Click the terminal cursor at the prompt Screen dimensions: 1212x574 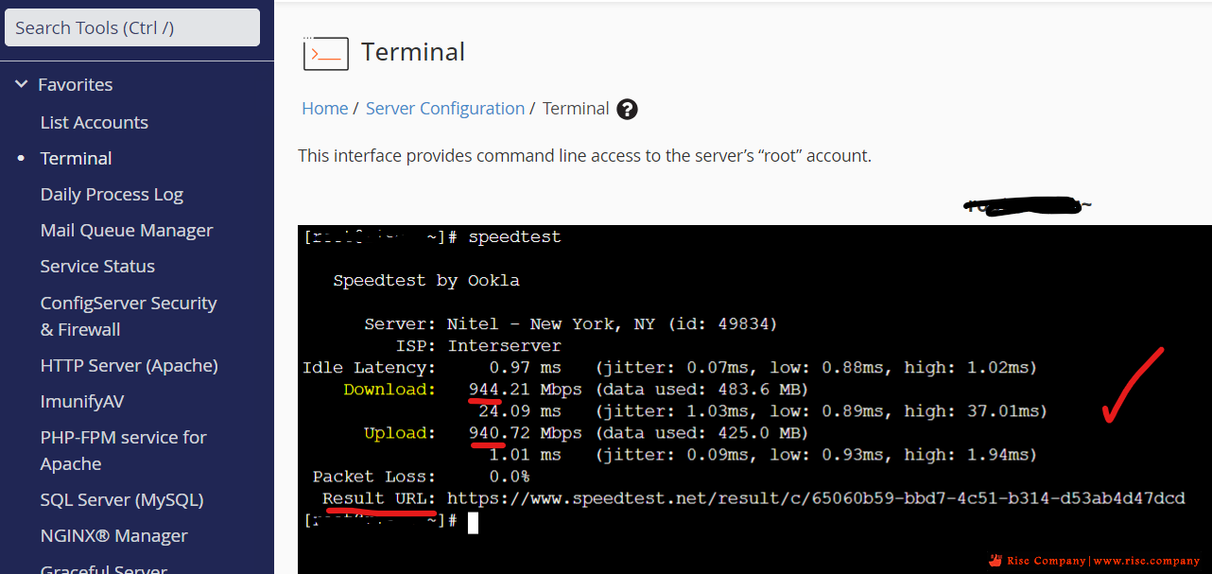473,522
